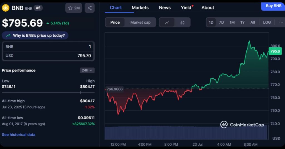Viewport: 285px width, 149px height.
Task: Click the BNB coin logo icon
Action: (6, 8)
